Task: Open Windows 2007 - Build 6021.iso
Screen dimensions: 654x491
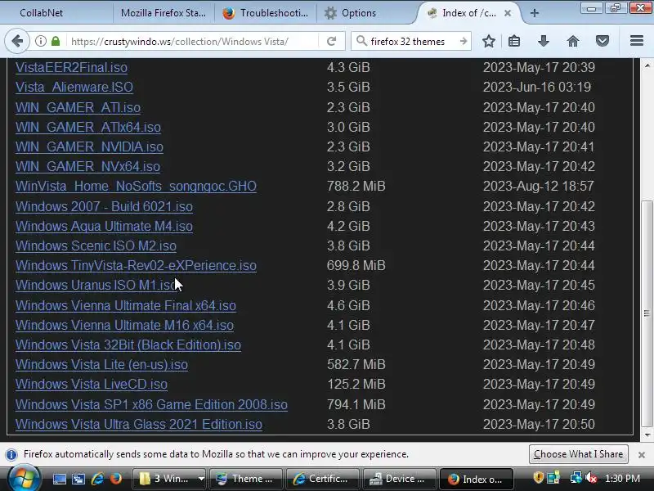Action: pos(104,206)
